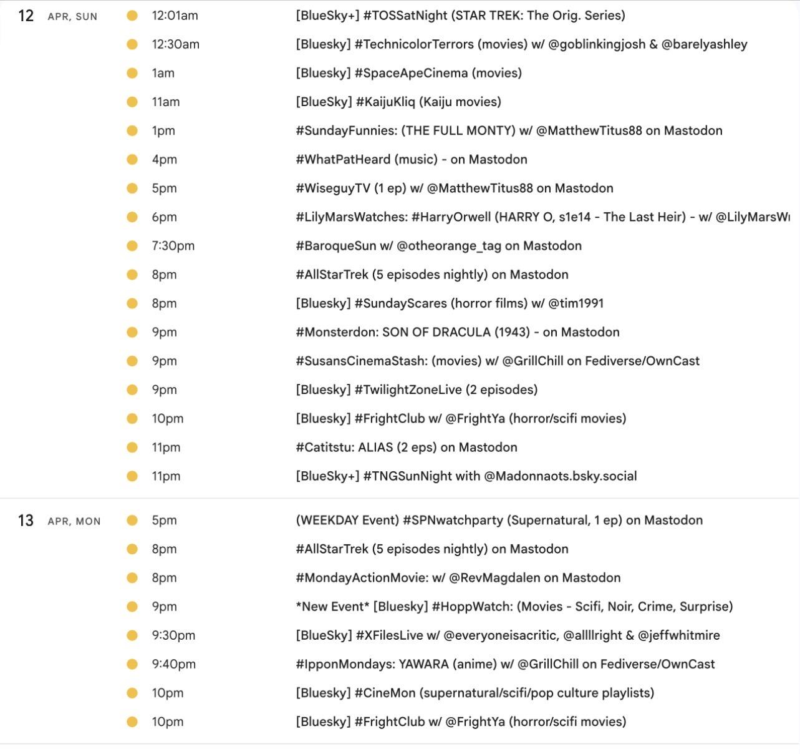Open the #TNGSunNight event

466,476
